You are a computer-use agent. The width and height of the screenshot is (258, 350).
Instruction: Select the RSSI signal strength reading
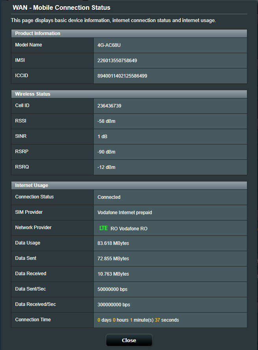[106, 121]
